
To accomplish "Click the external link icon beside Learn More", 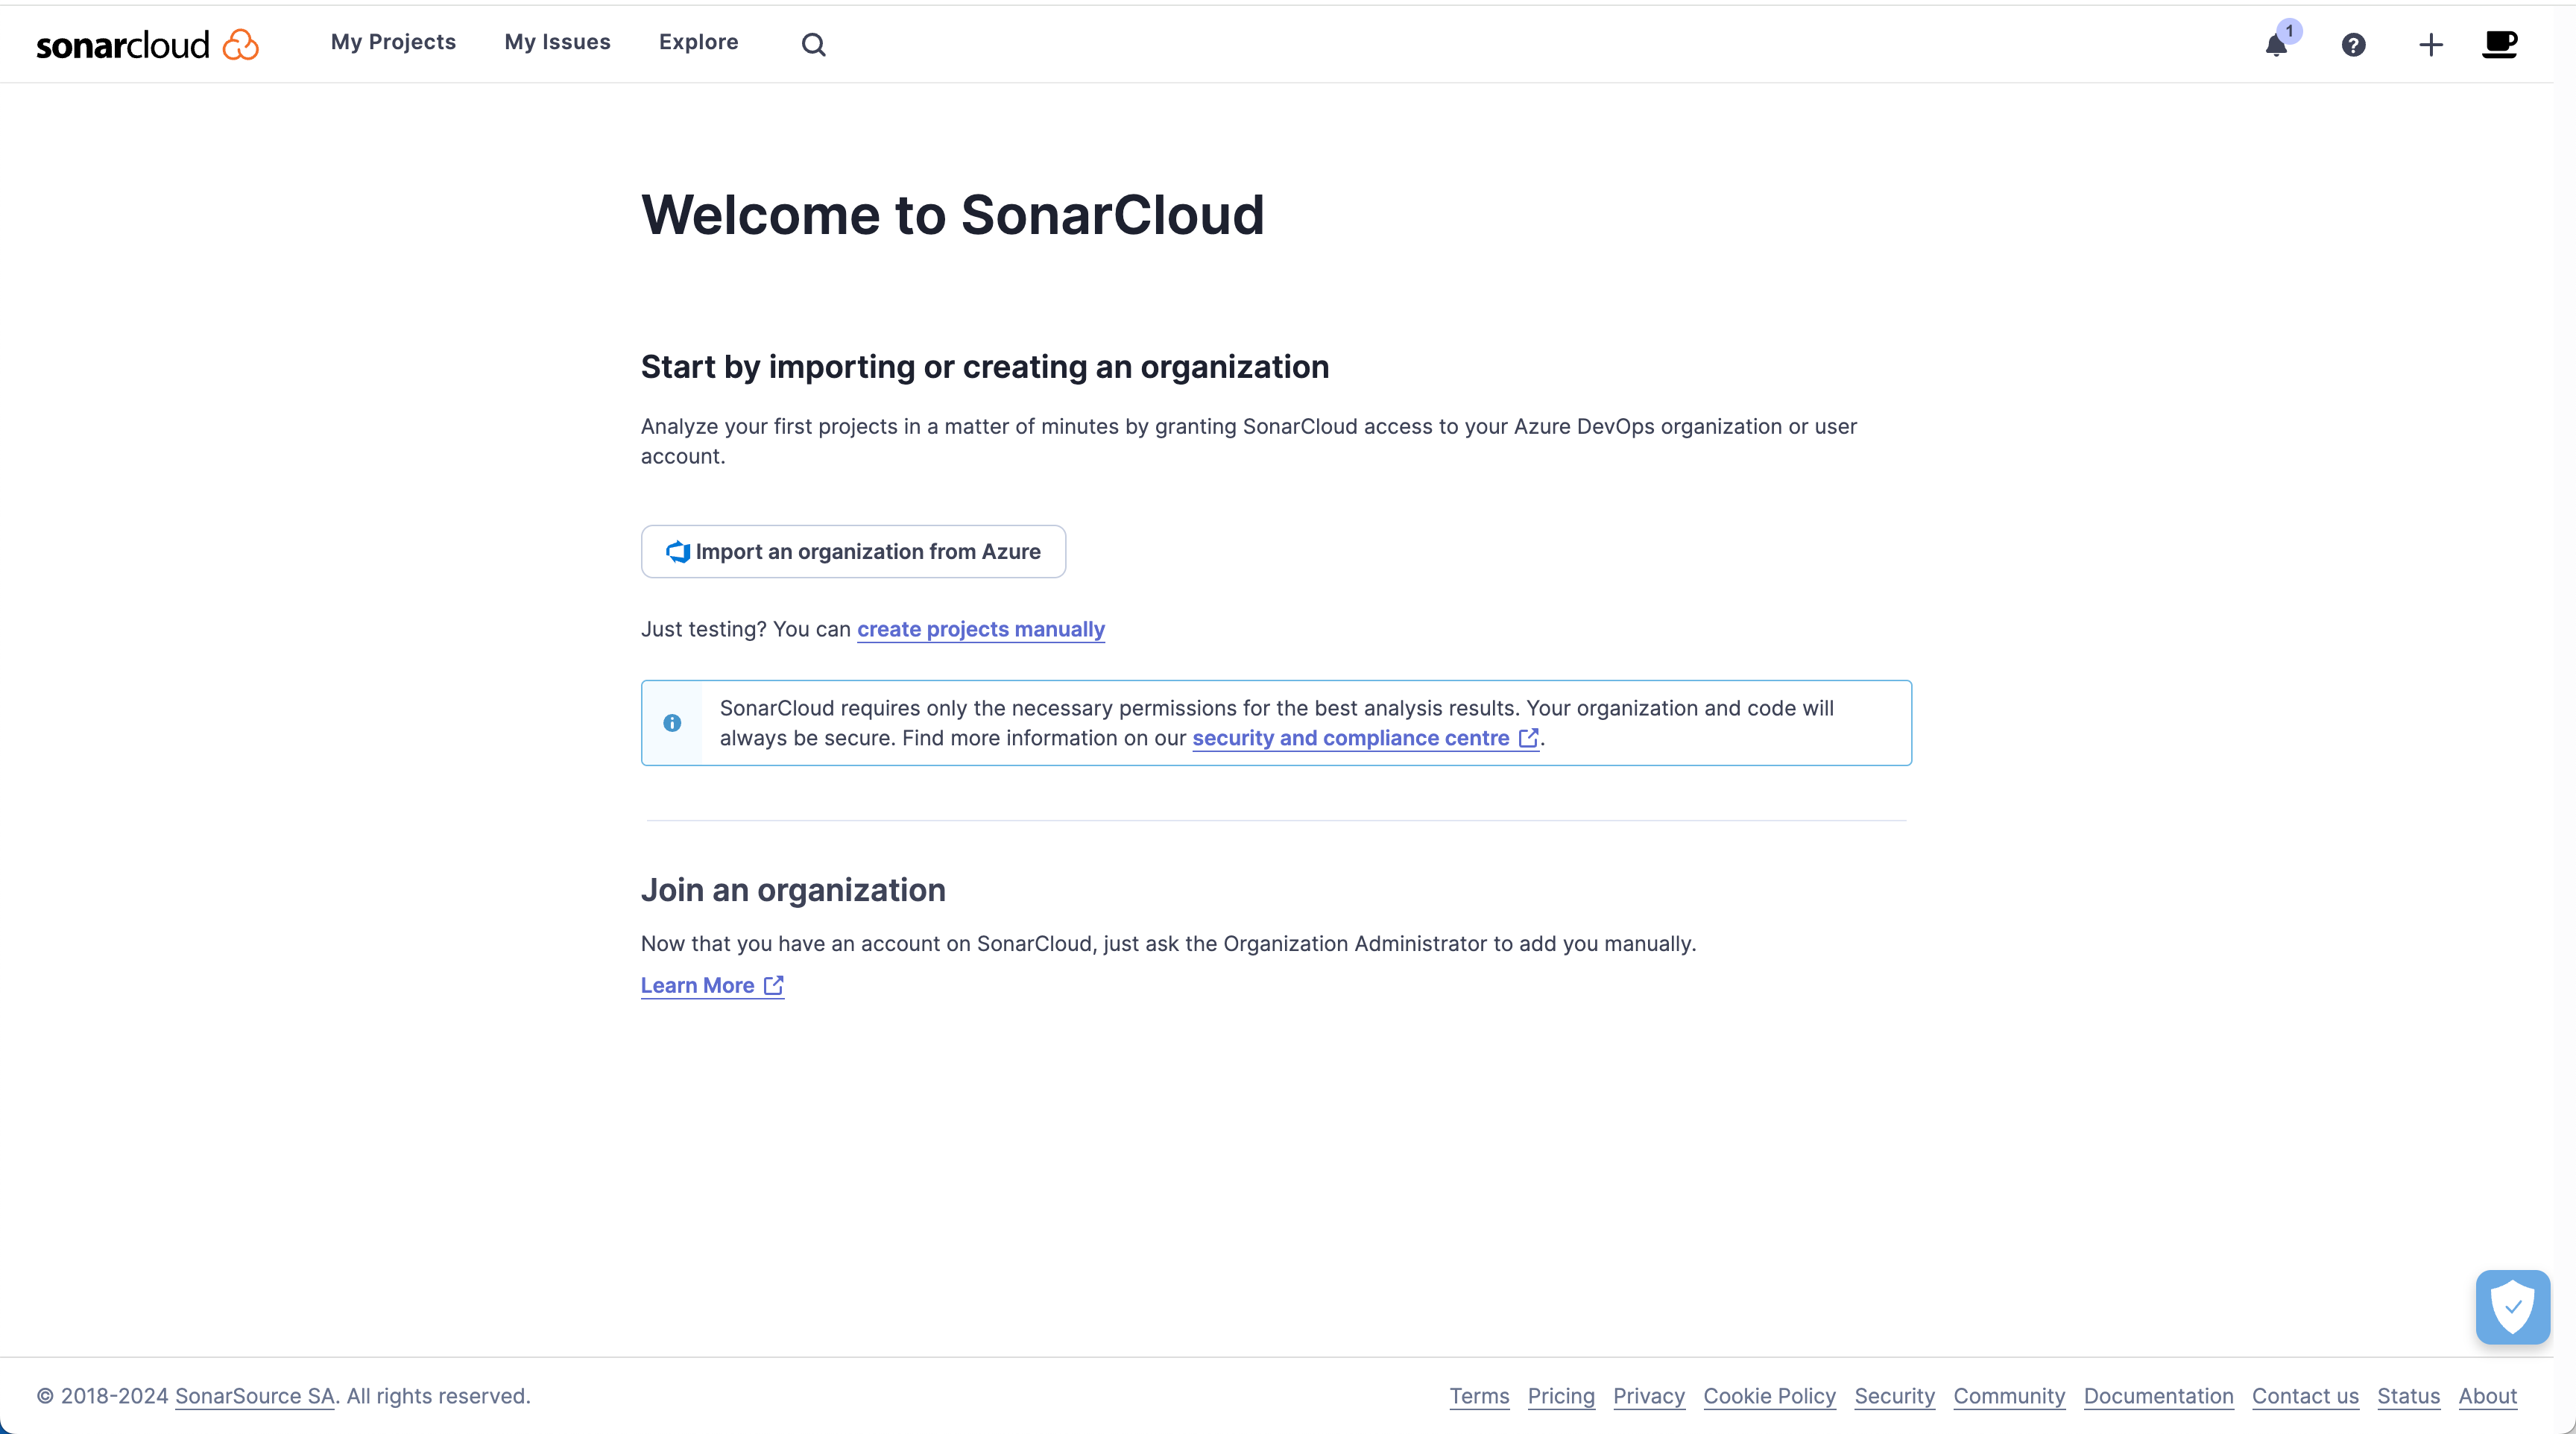I will [773, 986].
